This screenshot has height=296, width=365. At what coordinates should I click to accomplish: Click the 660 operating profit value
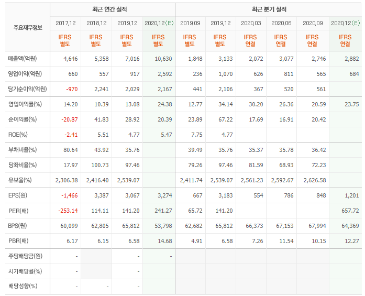73,74
